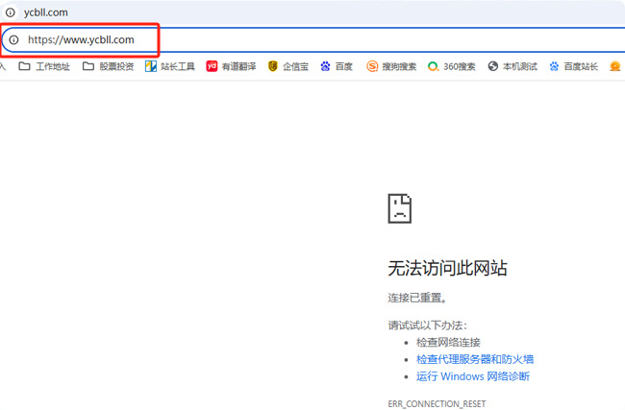Expand the 股票投资 bookmark folder
625x410 pixels.
click(108, 66)
